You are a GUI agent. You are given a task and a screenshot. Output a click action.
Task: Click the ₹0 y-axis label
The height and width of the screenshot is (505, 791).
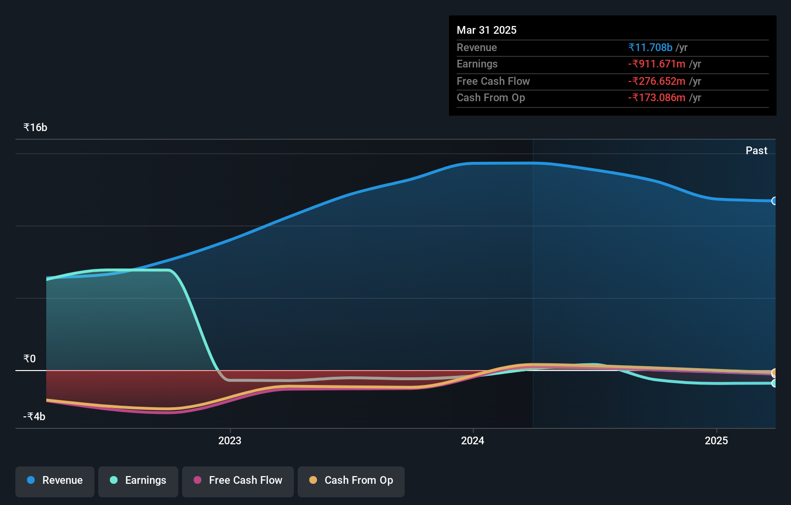(29, 359)
